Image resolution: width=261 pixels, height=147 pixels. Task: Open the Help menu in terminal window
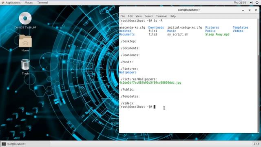click(173, 16)
